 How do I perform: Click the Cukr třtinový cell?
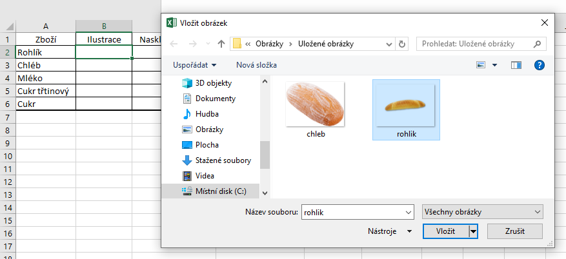(x=46, y=91)
